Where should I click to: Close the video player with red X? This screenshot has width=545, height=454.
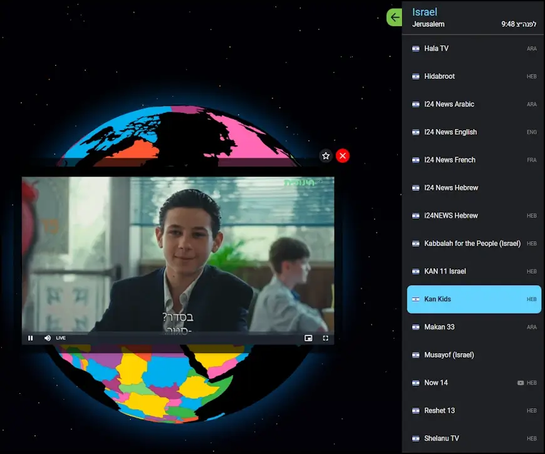click(343, 156)
